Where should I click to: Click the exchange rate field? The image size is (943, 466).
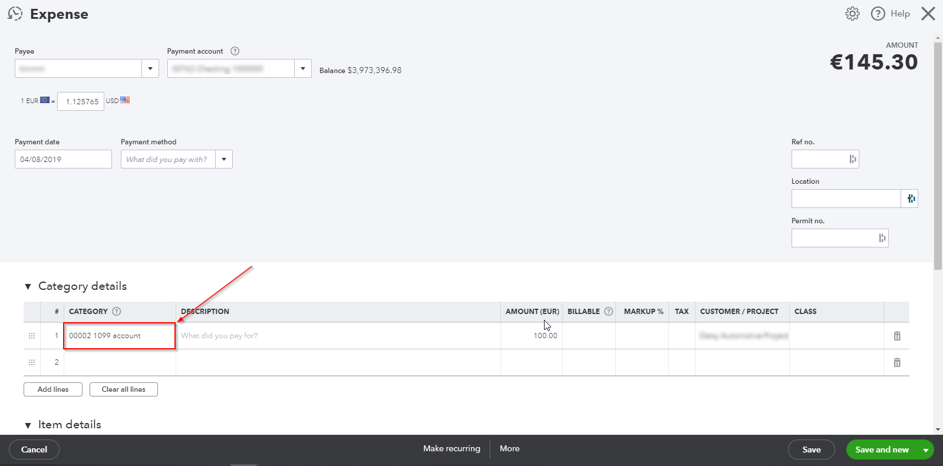coord(81,101)
